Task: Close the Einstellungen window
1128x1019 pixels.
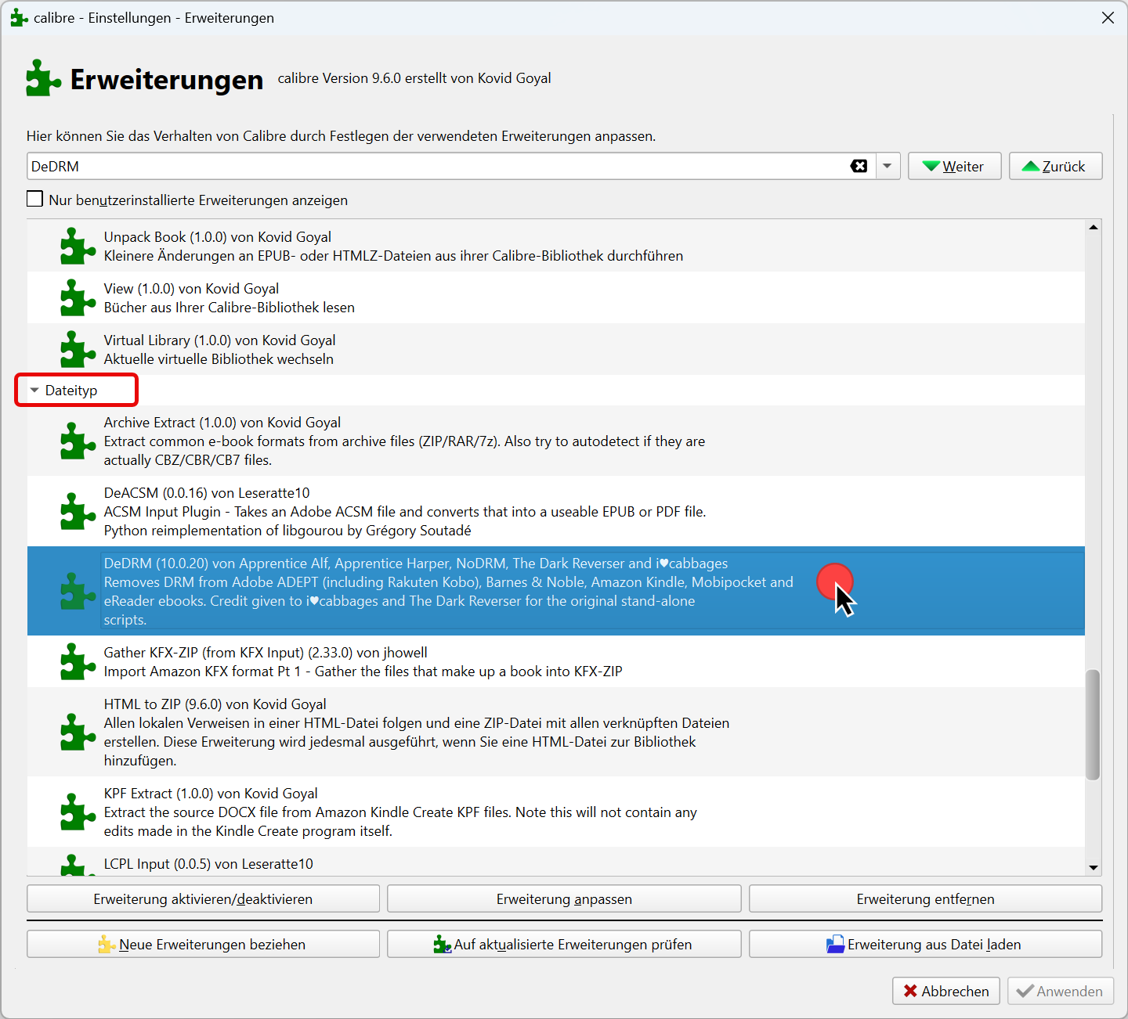Action: tap(1108, 17)
